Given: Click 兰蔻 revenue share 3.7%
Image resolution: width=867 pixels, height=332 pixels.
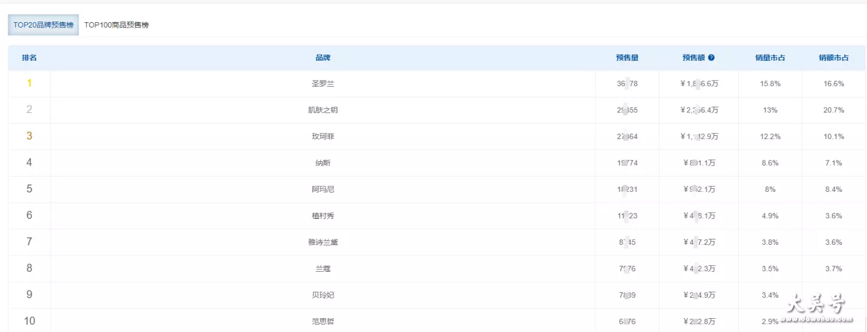Looking at the screenshot, I should tap(834, 269).
